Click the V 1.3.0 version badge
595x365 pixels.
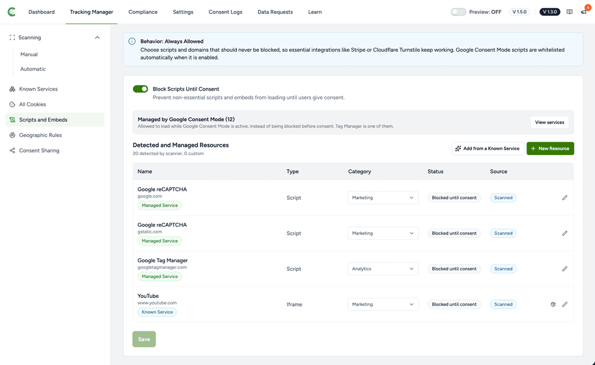(x=550, y=12)
